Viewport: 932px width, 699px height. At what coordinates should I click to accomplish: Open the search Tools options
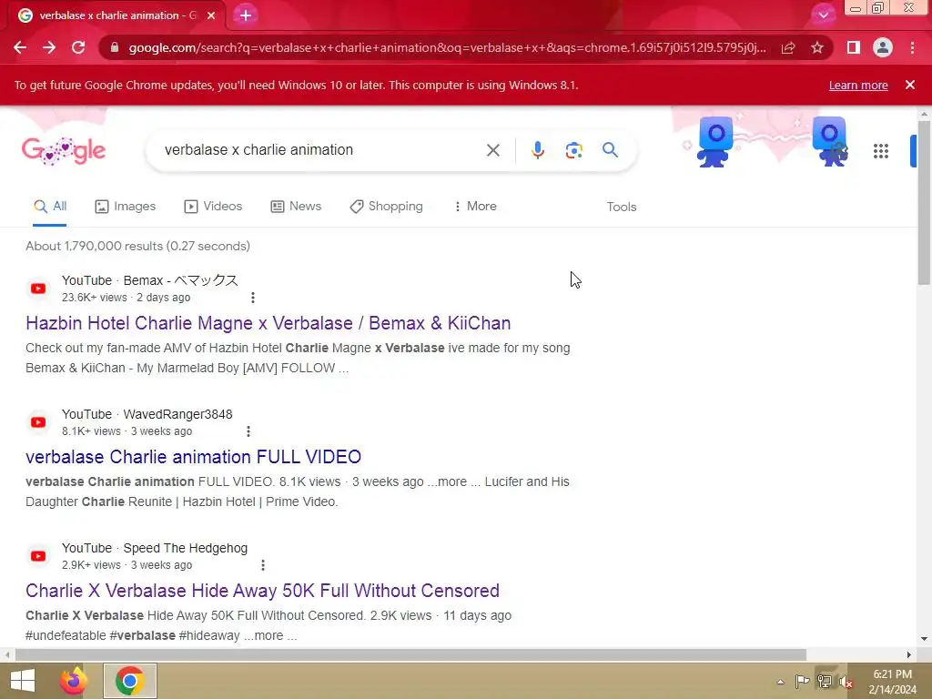pos(621,207)
